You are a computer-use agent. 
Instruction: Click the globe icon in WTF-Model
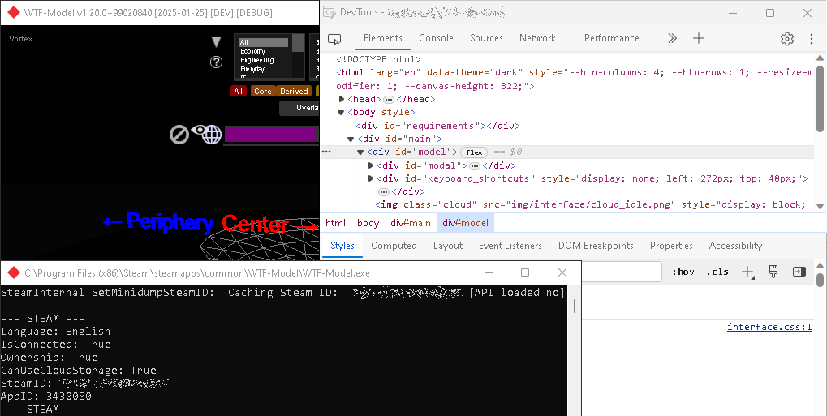point(212,135)
